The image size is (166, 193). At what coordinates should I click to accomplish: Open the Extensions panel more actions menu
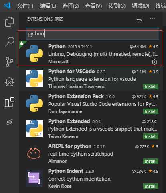(x=152, y=19)
